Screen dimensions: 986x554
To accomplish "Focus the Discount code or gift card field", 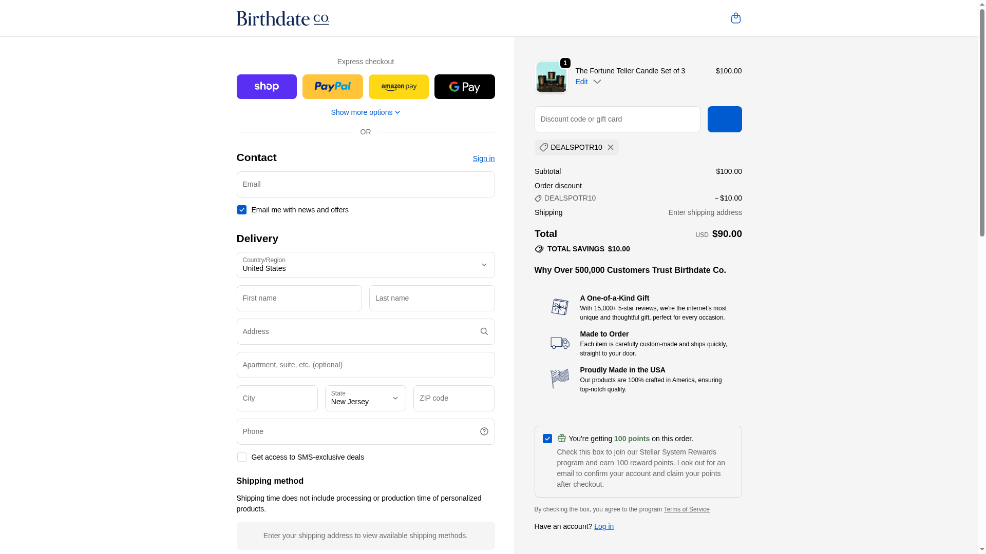I will coord(617,119).
